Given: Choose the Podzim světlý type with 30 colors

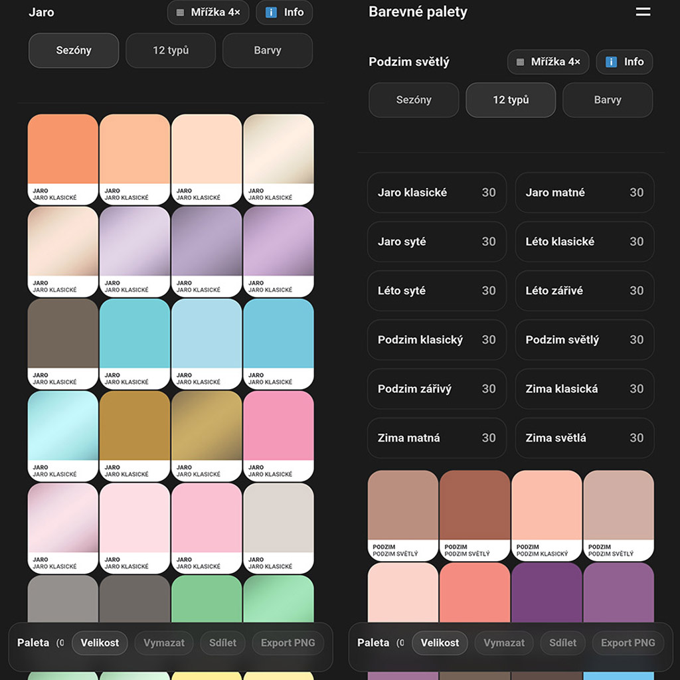Looking at the screenshot, I should (584, 340).
